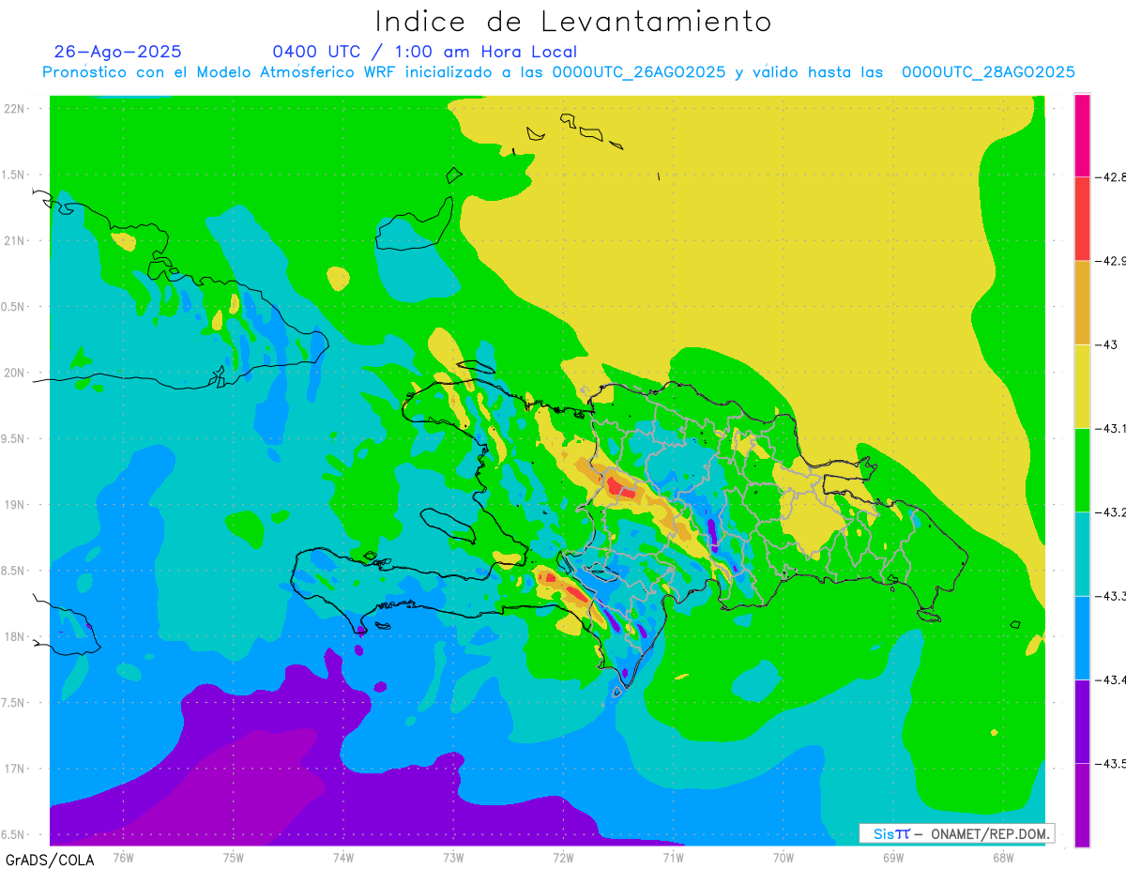Screen dimensions: 1126x870
Task: Click the "17N" latitude label
Action: point(15,769)
